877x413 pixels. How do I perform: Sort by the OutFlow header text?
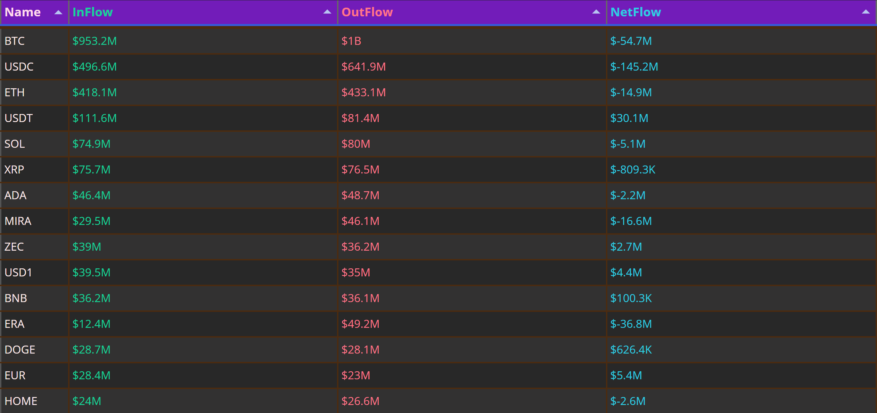coord(367,12)
